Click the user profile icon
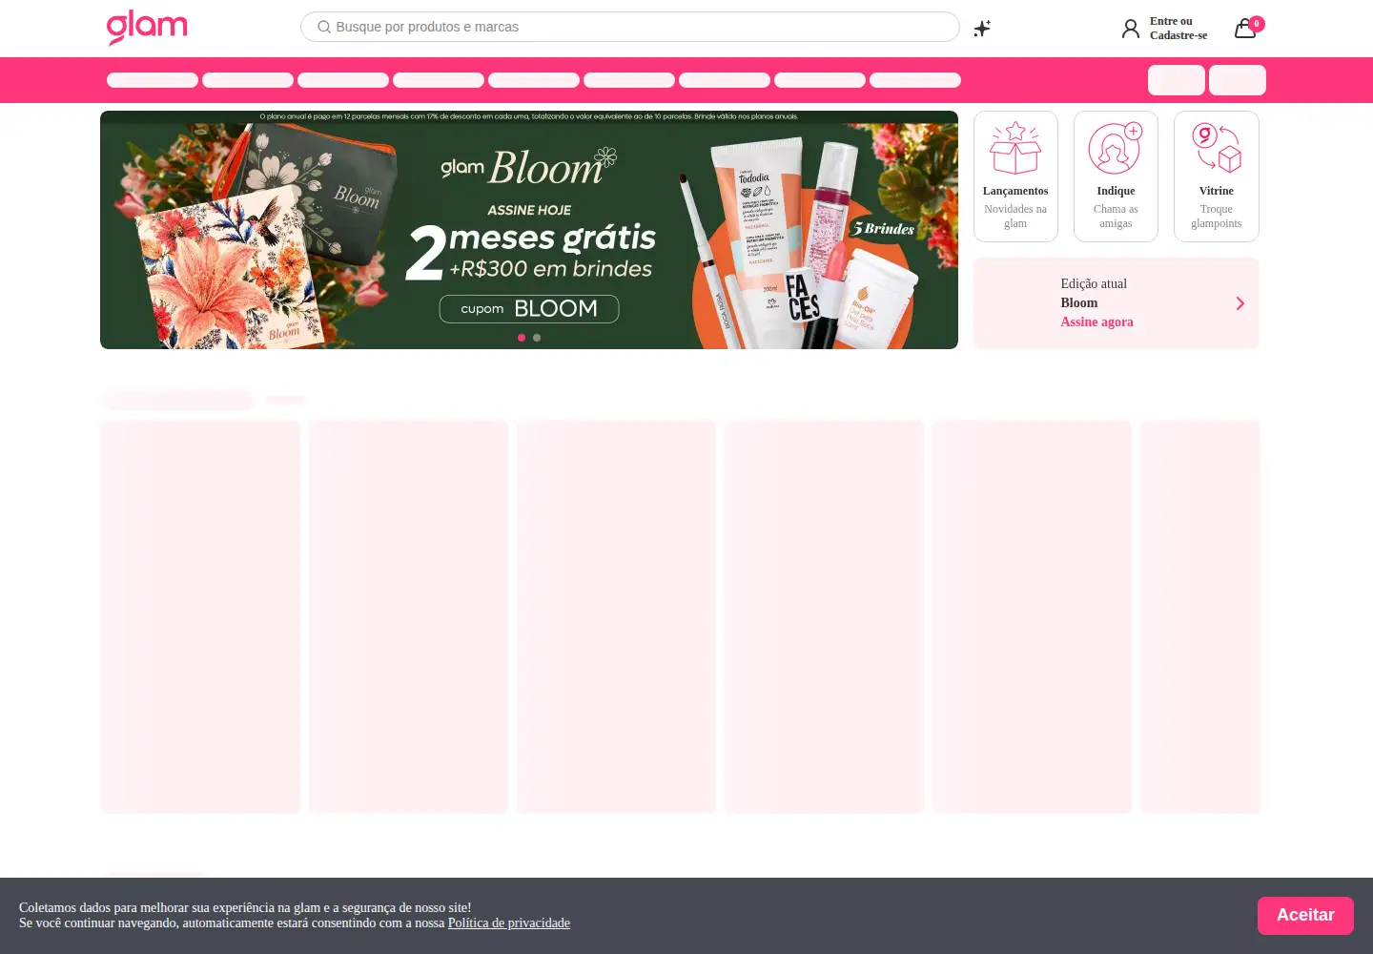This screenshot has height=954, width=1373. [1131, 29]
